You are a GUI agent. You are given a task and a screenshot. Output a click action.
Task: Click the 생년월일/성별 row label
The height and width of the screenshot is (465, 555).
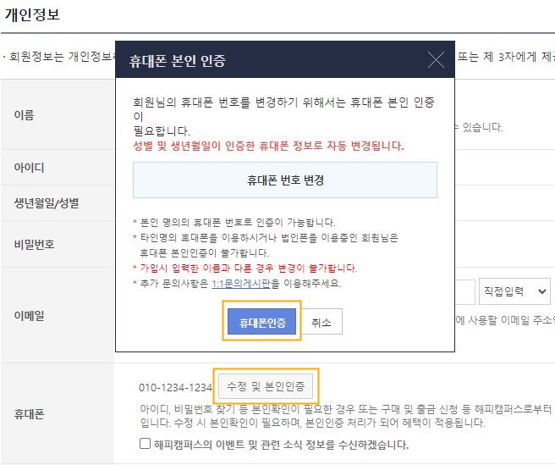pyautogui.click(x=47, y=203)
